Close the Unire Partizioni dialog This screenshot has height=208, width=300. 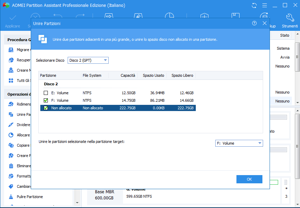tap(264, 23)
